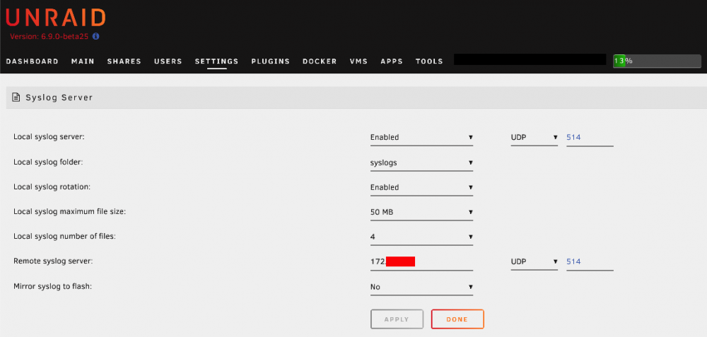
Task: Click the remote syslog server port field
Action: 590,262
